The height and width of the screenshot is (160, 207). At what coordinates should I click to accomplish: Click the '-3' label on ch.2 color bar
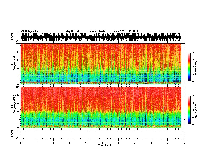click(x=193, y=96)
